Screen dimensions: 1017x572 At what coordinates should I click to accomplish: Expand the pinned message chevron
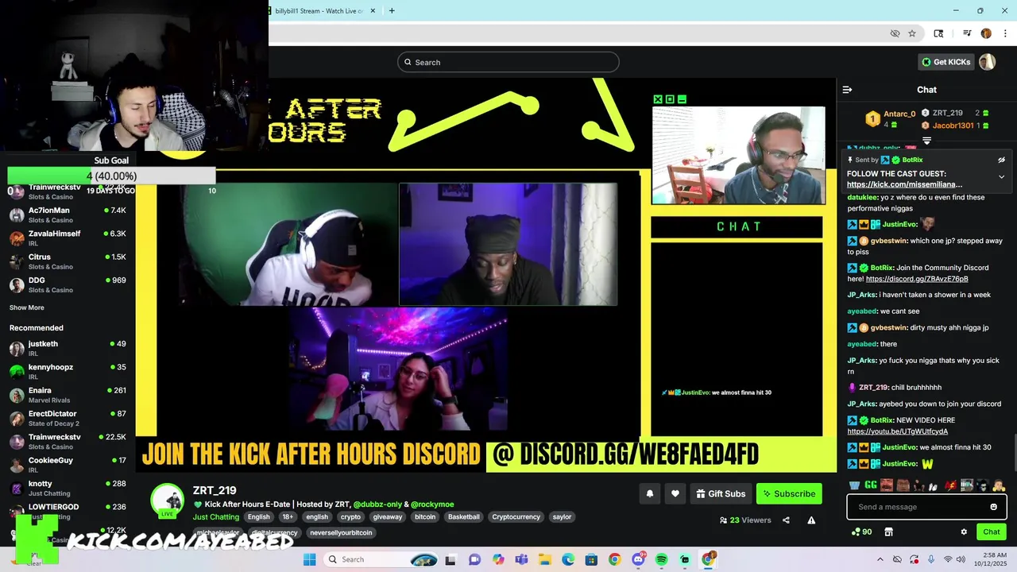1001,177
